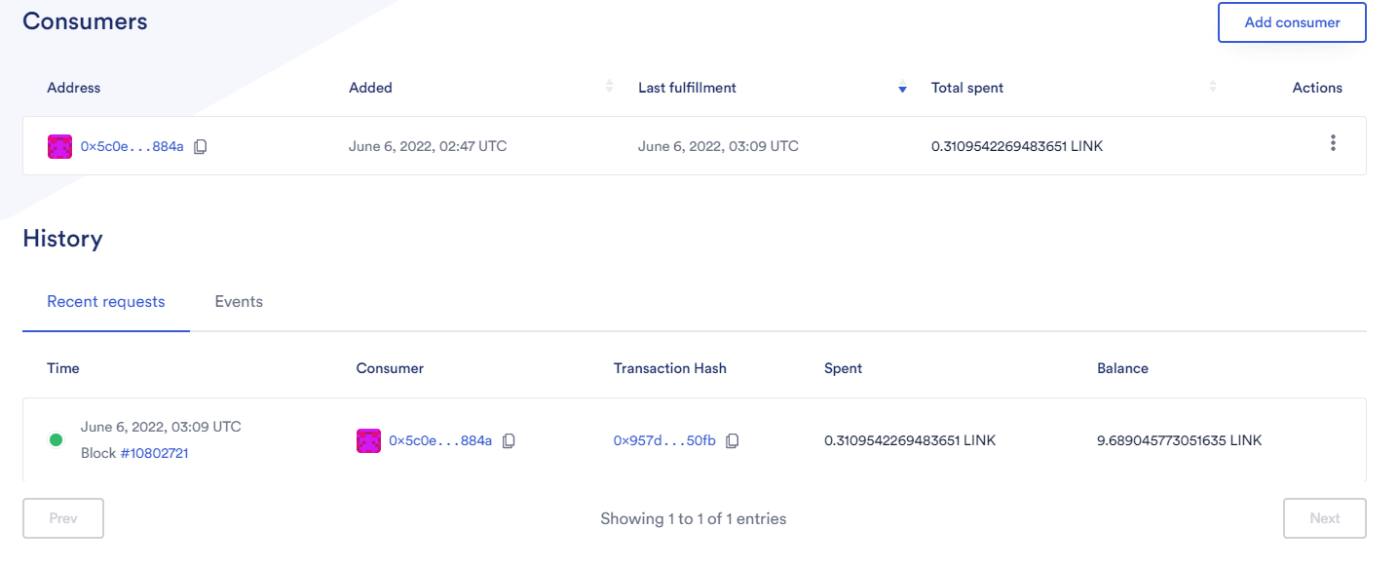Click the Last fulfillment column header
This screenshot has width=1399, height=567.
tap(687, 88)
